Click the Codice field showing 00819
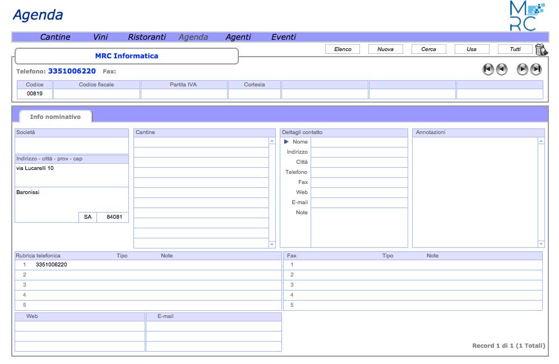The width and height of the screenshot is (559, 364). coord(35,94)
